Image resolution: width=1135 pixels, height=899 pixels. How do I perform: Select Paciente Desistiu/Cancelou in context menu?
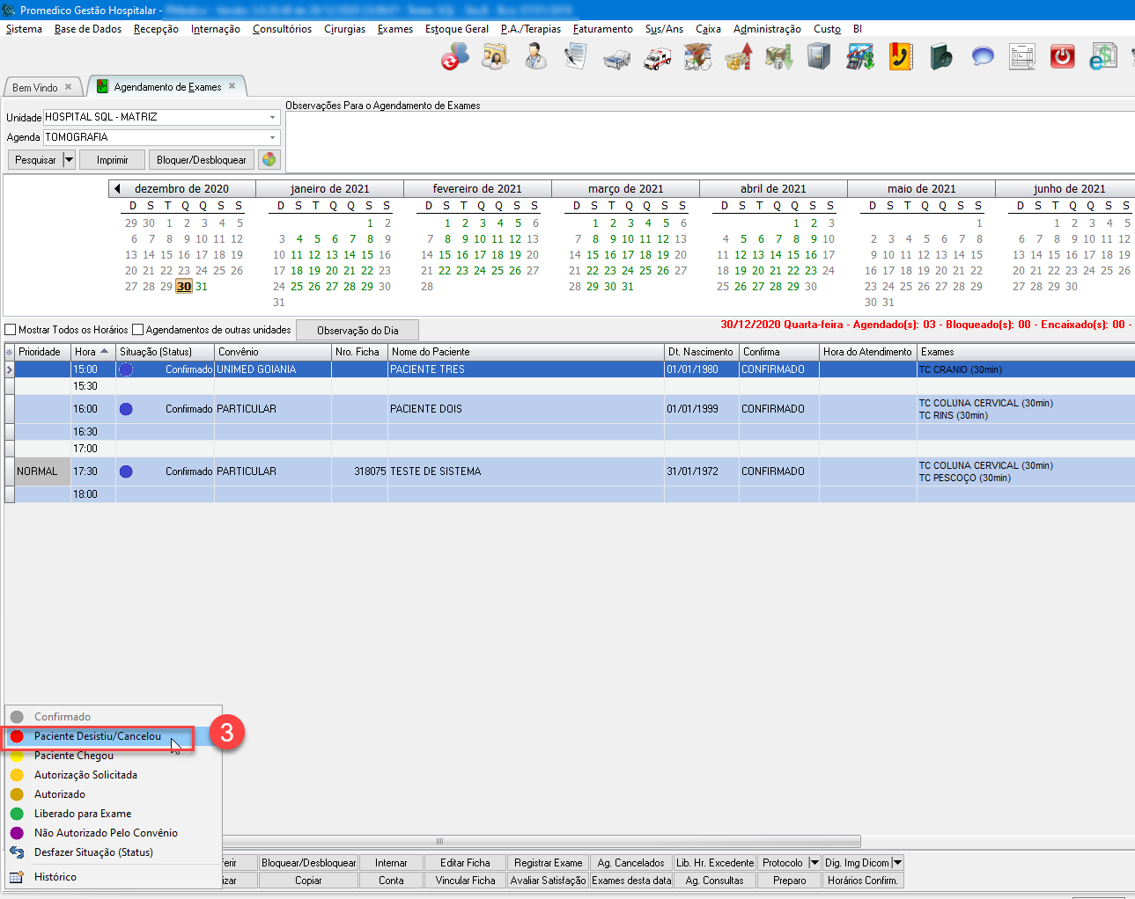tap(97, 736)
